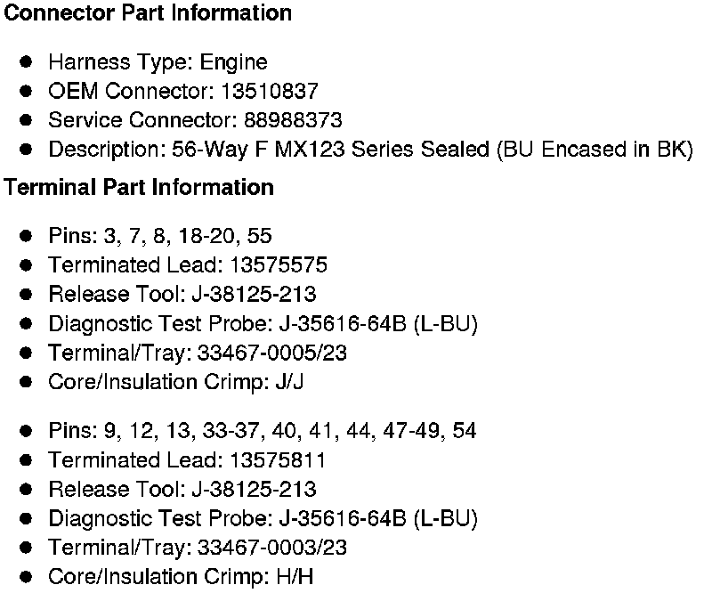Click Terminated Lead number 13575811
Screen dimensions: 712x593
[278, 460]
